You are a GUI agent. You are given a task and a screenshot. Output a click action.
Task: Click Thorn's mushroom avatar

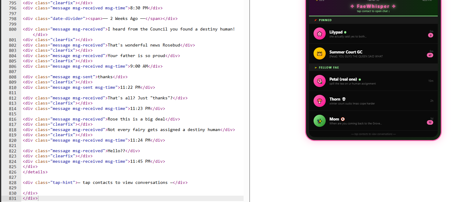pos(319,101)
